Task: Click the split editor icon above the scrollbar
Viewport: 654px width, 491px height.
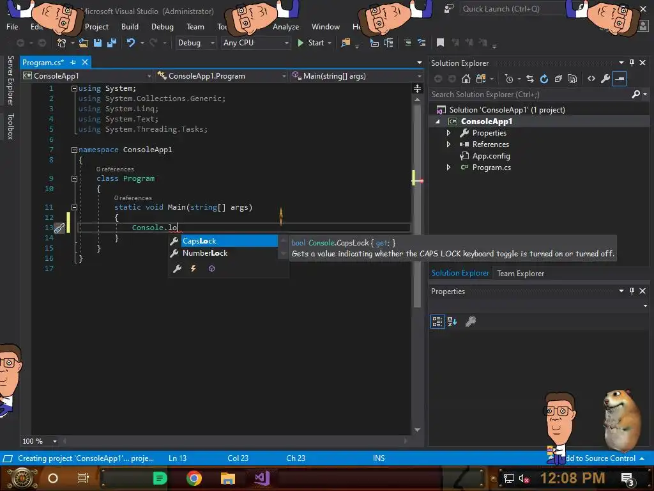Action: click(x=417, y=88)
